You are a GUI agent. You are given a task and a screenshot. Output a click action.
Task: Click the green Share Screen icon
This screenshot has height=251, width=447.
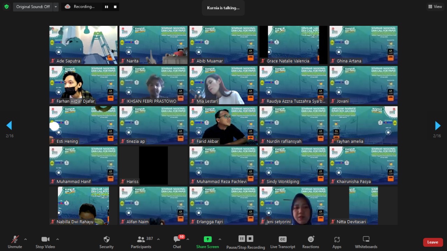tap(207, 239)
